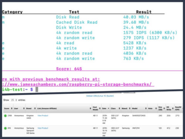Select the Samsung row size value 120
The width and height of the screenshot is (185, 139).
(x=160, y=128)
